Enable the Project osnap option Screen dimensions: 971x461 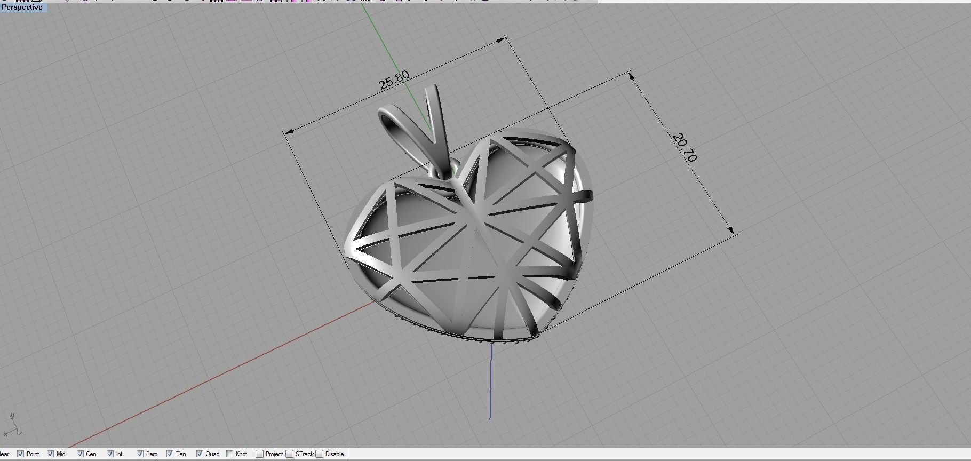(x=259, y=454)
